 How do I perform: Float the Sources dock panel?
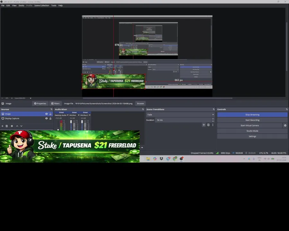pos(51,109)
